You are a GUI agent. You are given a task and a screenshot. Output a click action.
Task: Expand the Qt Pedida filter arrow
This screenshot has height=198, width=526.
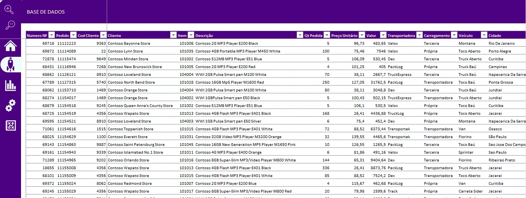point(327,35)
